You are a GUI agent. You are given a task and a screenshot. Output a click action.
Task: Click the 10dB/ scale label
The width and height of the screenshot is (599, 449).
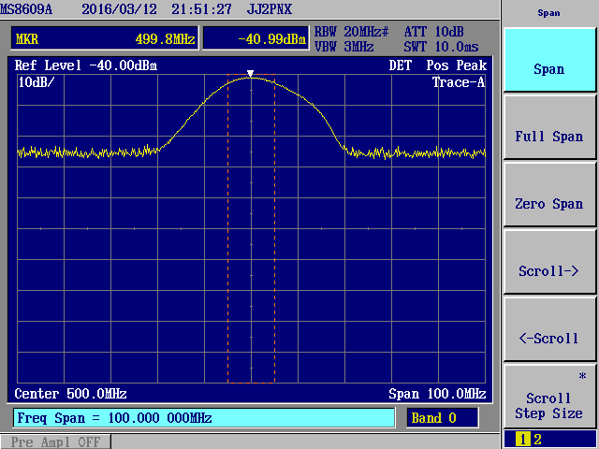point(37,81)
